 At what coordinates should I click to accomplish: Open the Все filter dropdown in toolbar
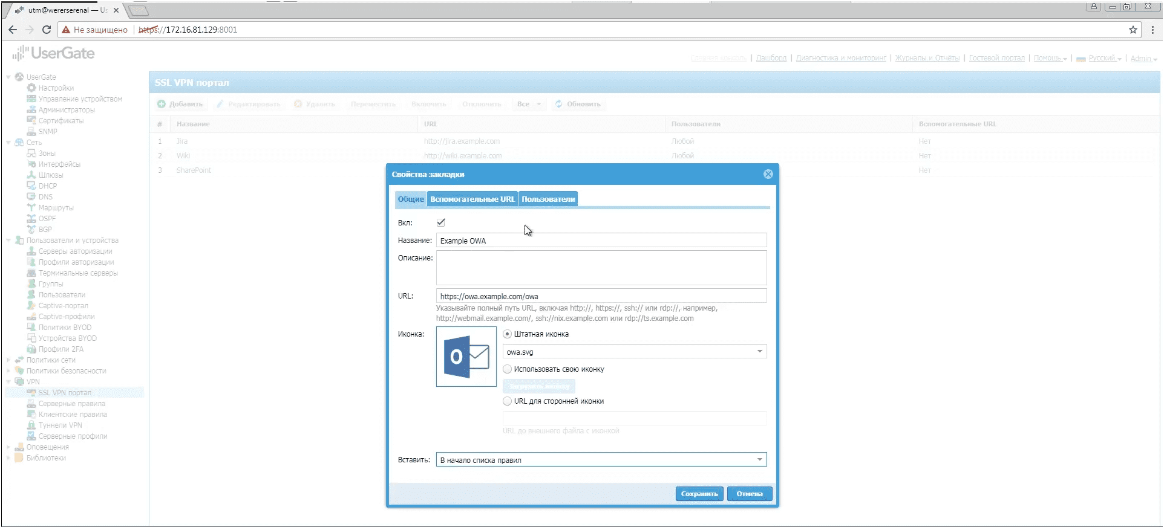pos(529,104)
